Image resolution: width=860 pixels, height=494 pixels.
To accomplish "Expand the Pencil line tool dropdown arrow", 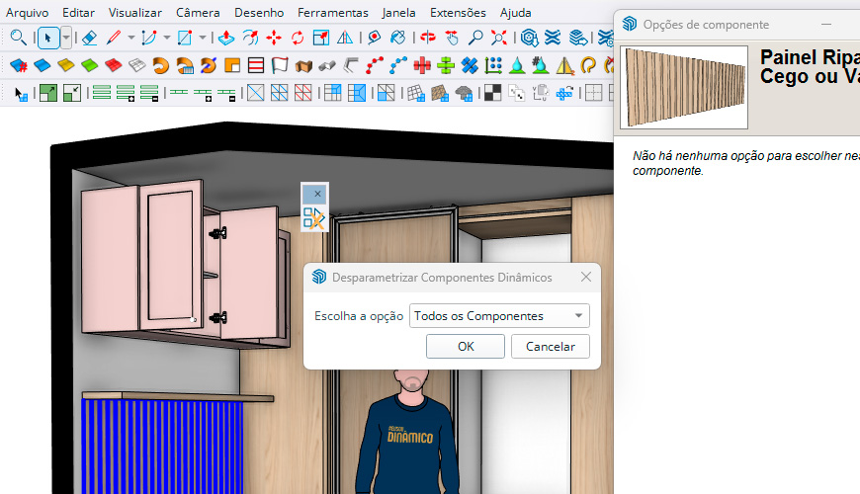I will point(130,39).
